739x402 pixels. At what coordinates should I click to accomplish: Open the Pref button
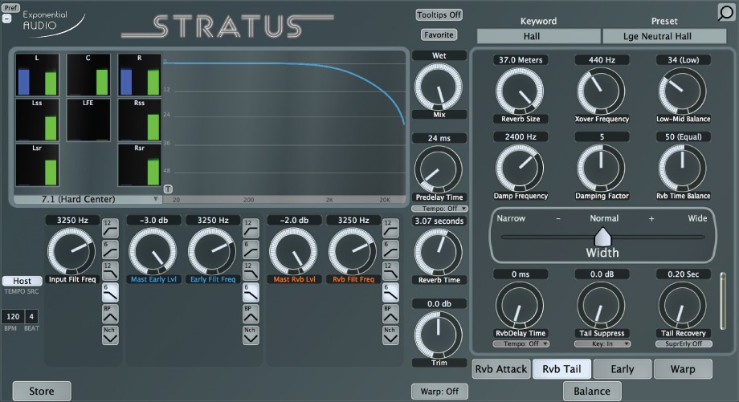[10, 7]
